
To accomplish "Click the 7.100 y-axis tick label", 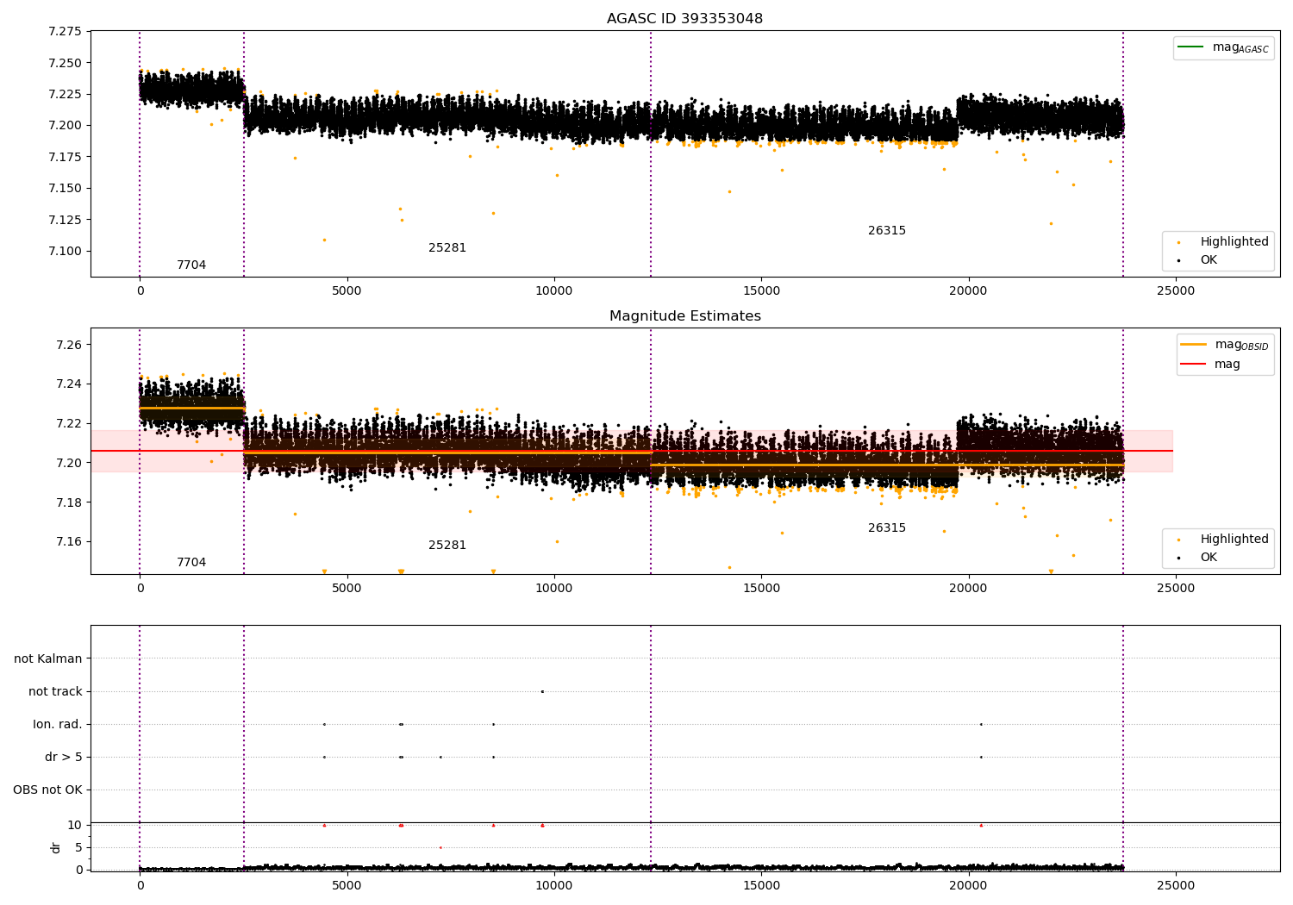I will (x=65, y=252).
